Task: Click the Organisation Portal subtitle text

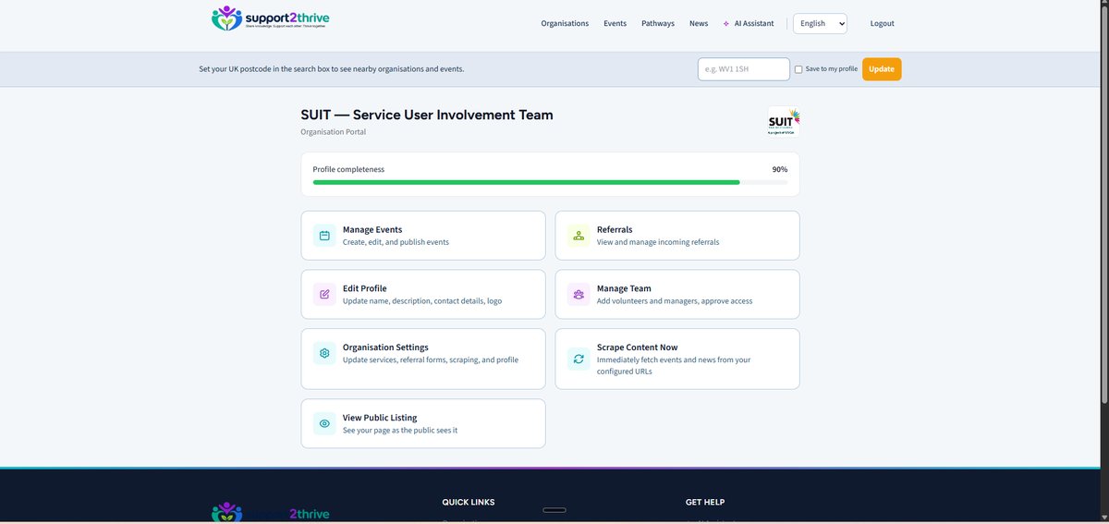Action: point(334,132)
